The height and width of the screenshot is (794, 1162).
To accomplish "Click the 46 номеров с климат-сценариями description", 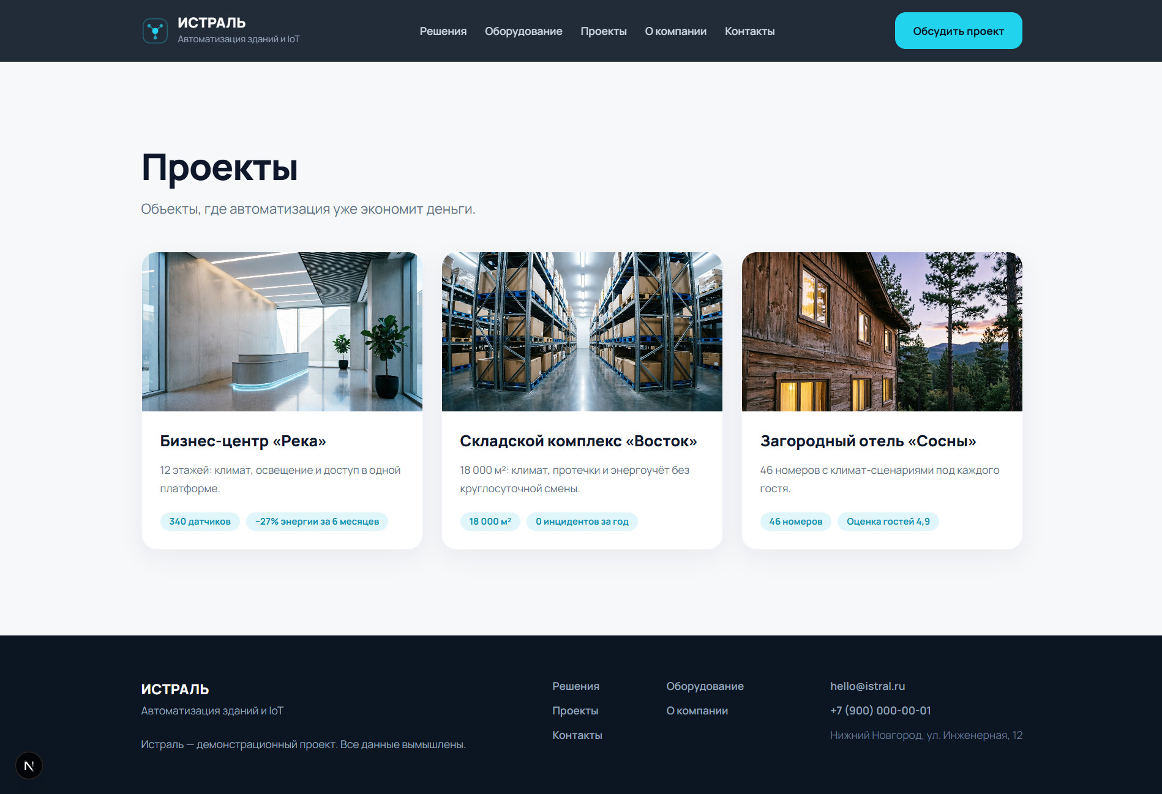I will point(880,479).
